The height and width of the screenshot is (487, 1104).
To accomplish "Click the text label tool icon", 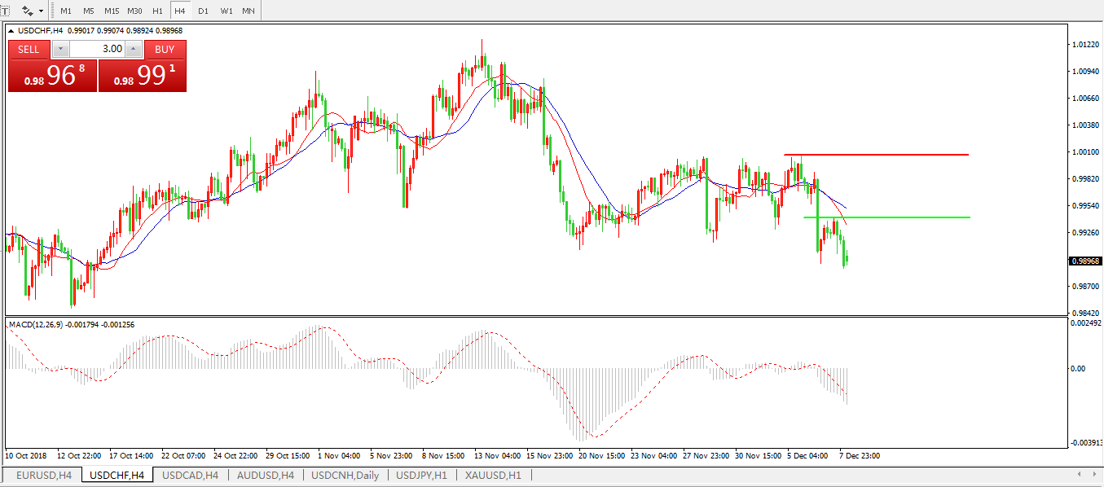I will click(x=4, y=11).
